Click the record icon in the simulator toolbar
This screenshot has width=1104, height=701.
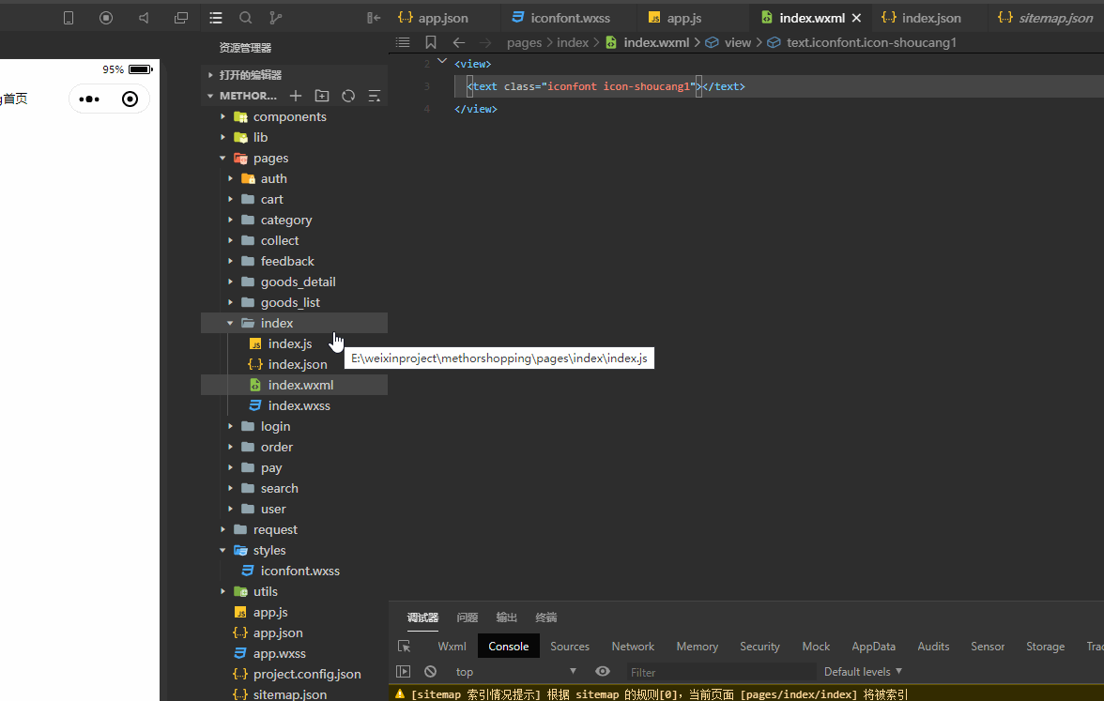point(105,18)
